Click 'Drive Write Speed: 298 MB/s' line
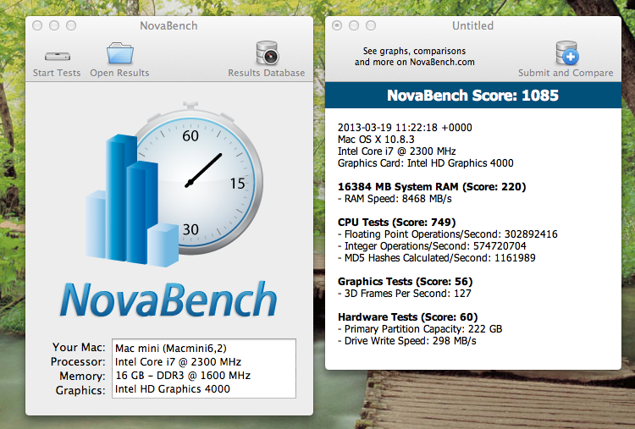635x429 pixels. click(x=407, y=341)
